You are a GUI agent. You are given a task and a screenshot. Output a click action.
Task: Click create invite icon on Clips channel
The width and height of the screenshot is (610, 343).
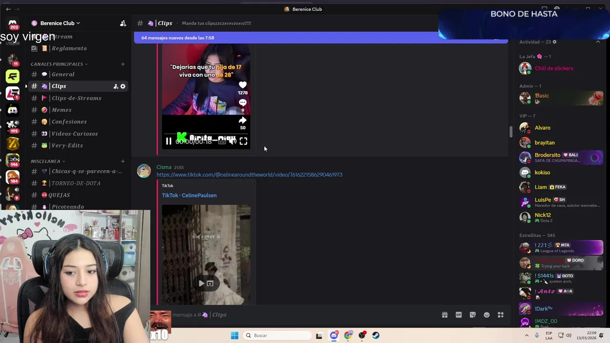[x=116, y=86]
